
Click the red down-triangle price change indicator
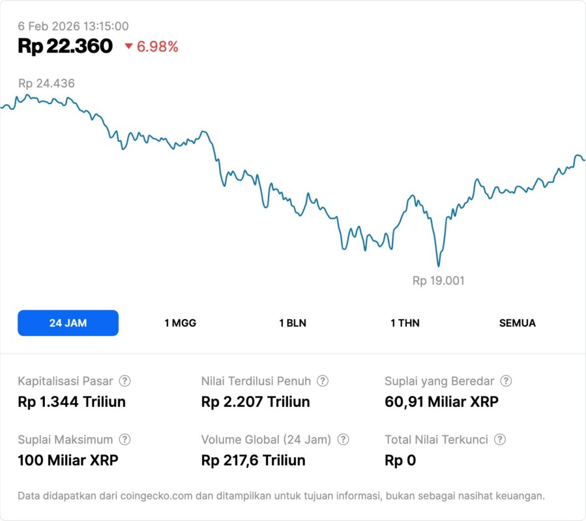(x=128, y=47)
